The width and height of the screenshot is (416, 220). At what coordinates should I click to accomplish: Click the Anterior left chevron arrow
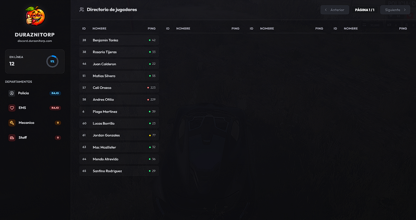tap(326, 10)
